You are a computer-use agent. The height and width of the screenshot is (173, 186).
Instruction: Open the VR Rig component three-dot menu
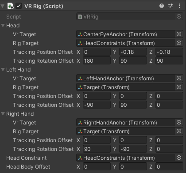coord(179,6)
